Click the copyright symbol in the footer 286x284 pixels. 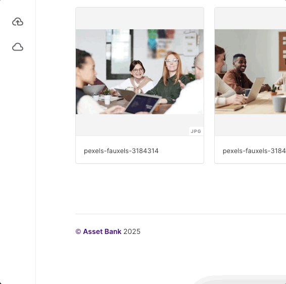point(78,231)
